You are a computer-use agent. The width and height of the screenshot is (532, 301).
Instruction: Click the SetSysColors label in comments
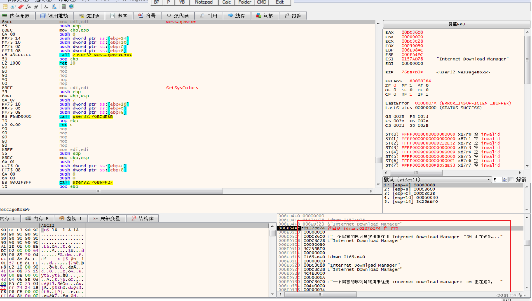[x=182, y=88]
